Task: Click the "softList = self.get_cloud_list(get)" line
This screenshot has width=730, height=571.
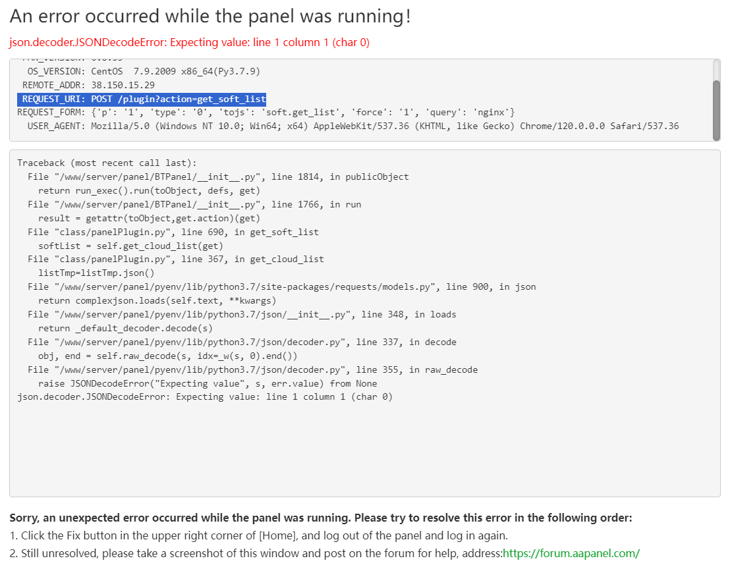Action: click(x=130, y=246)
